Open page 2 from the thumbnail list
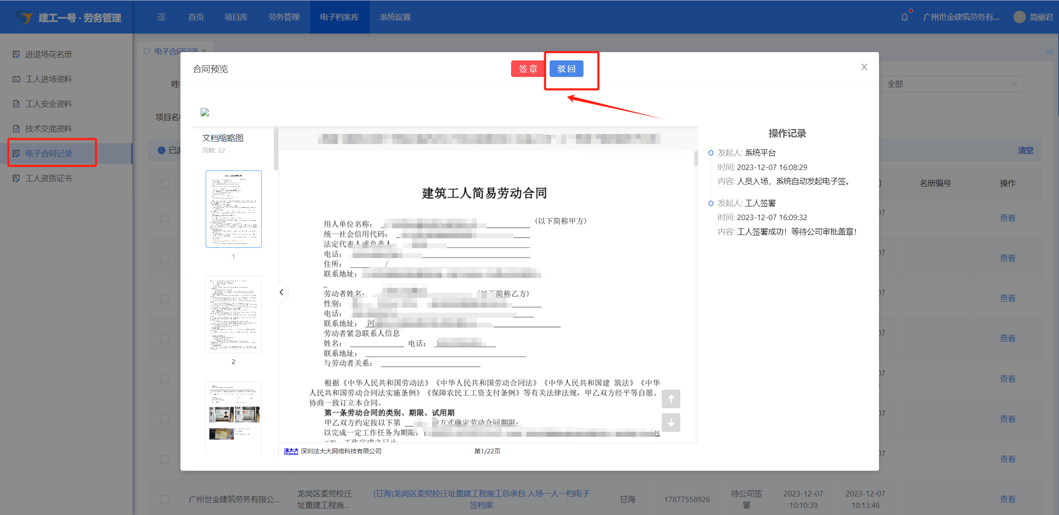 pyautogui.click(x=233, y=314)
